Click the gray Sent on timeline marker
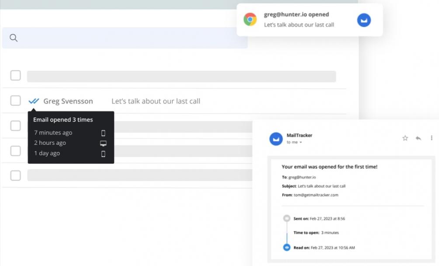439x266 pixels. [287, 218]
